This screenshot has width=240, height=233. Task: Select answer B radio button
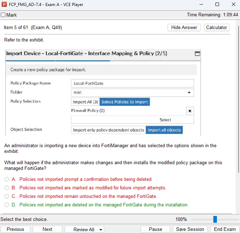[6, 188]
